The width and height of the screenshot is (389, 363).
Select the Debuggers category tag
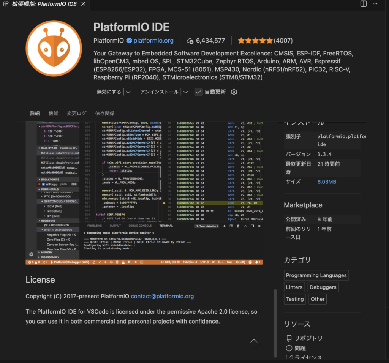click(323, 287)
